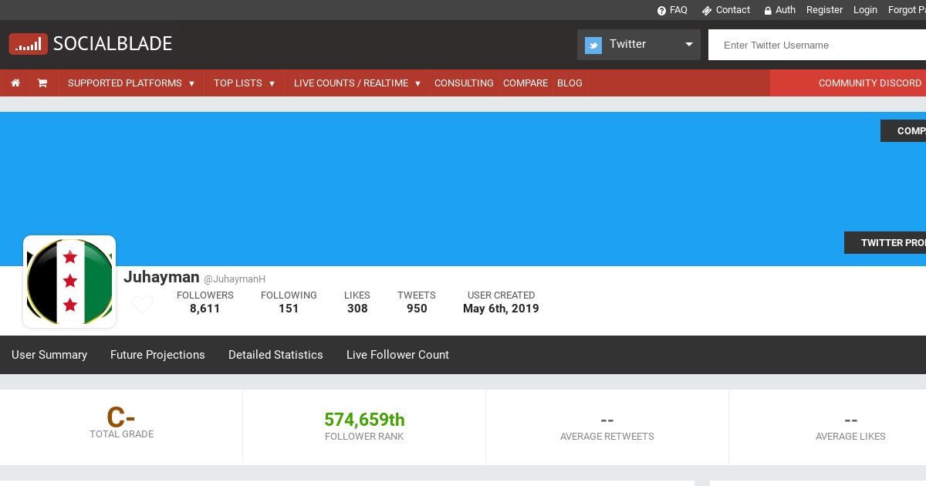Open the Twitter platform dropdown
This screenshot has width=926, height=486.
tap(639, 45)
